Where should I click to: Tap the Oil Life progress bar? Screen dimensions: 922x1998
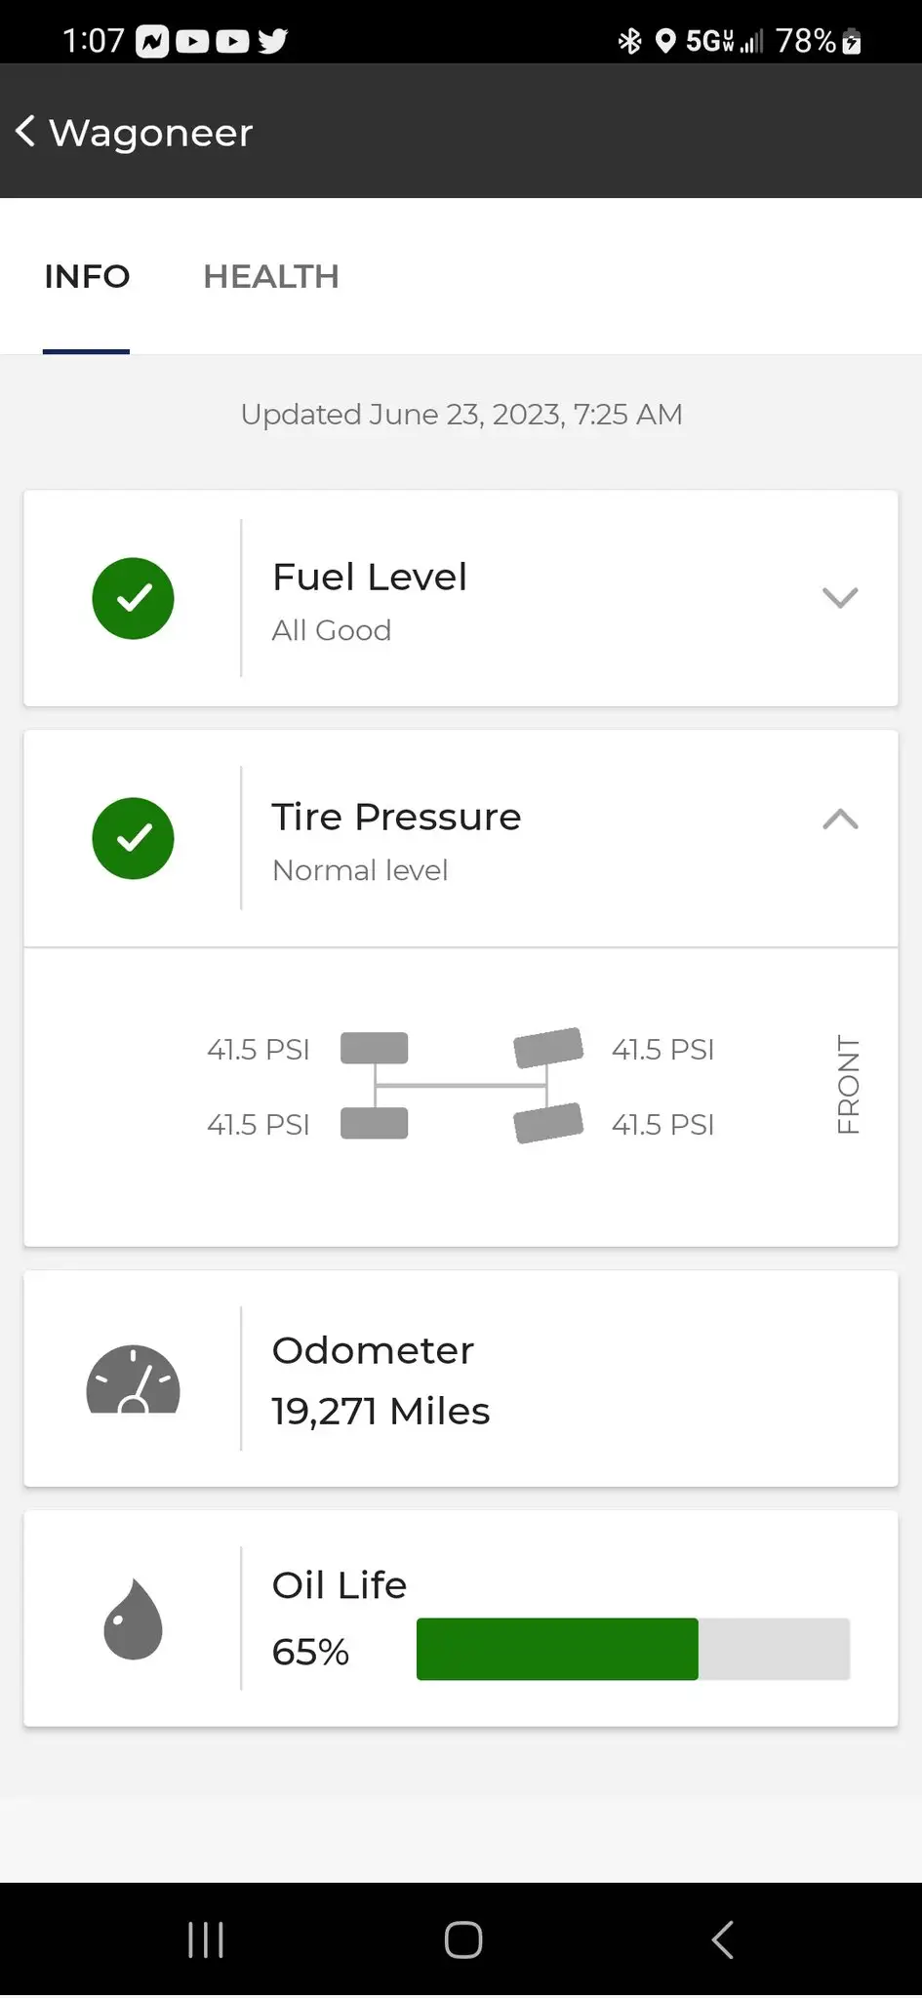coord(632,1649)
